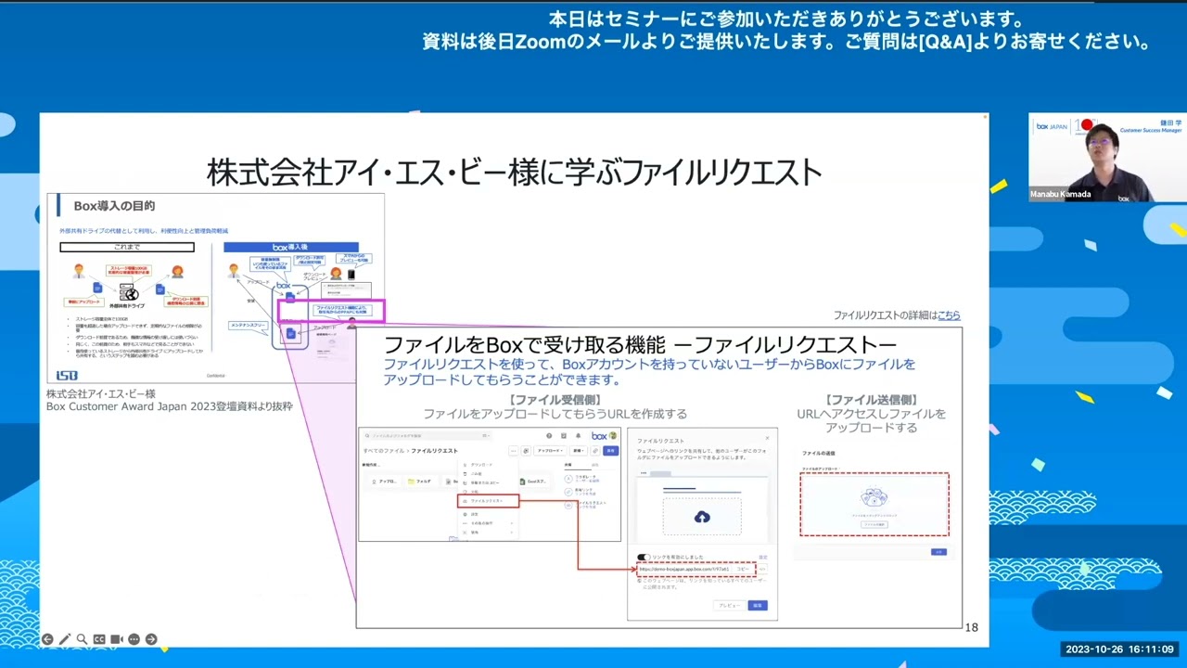
Task: Open the magnifier zoom tool in slideshow toolbar
Action: [x=82, y=639]
